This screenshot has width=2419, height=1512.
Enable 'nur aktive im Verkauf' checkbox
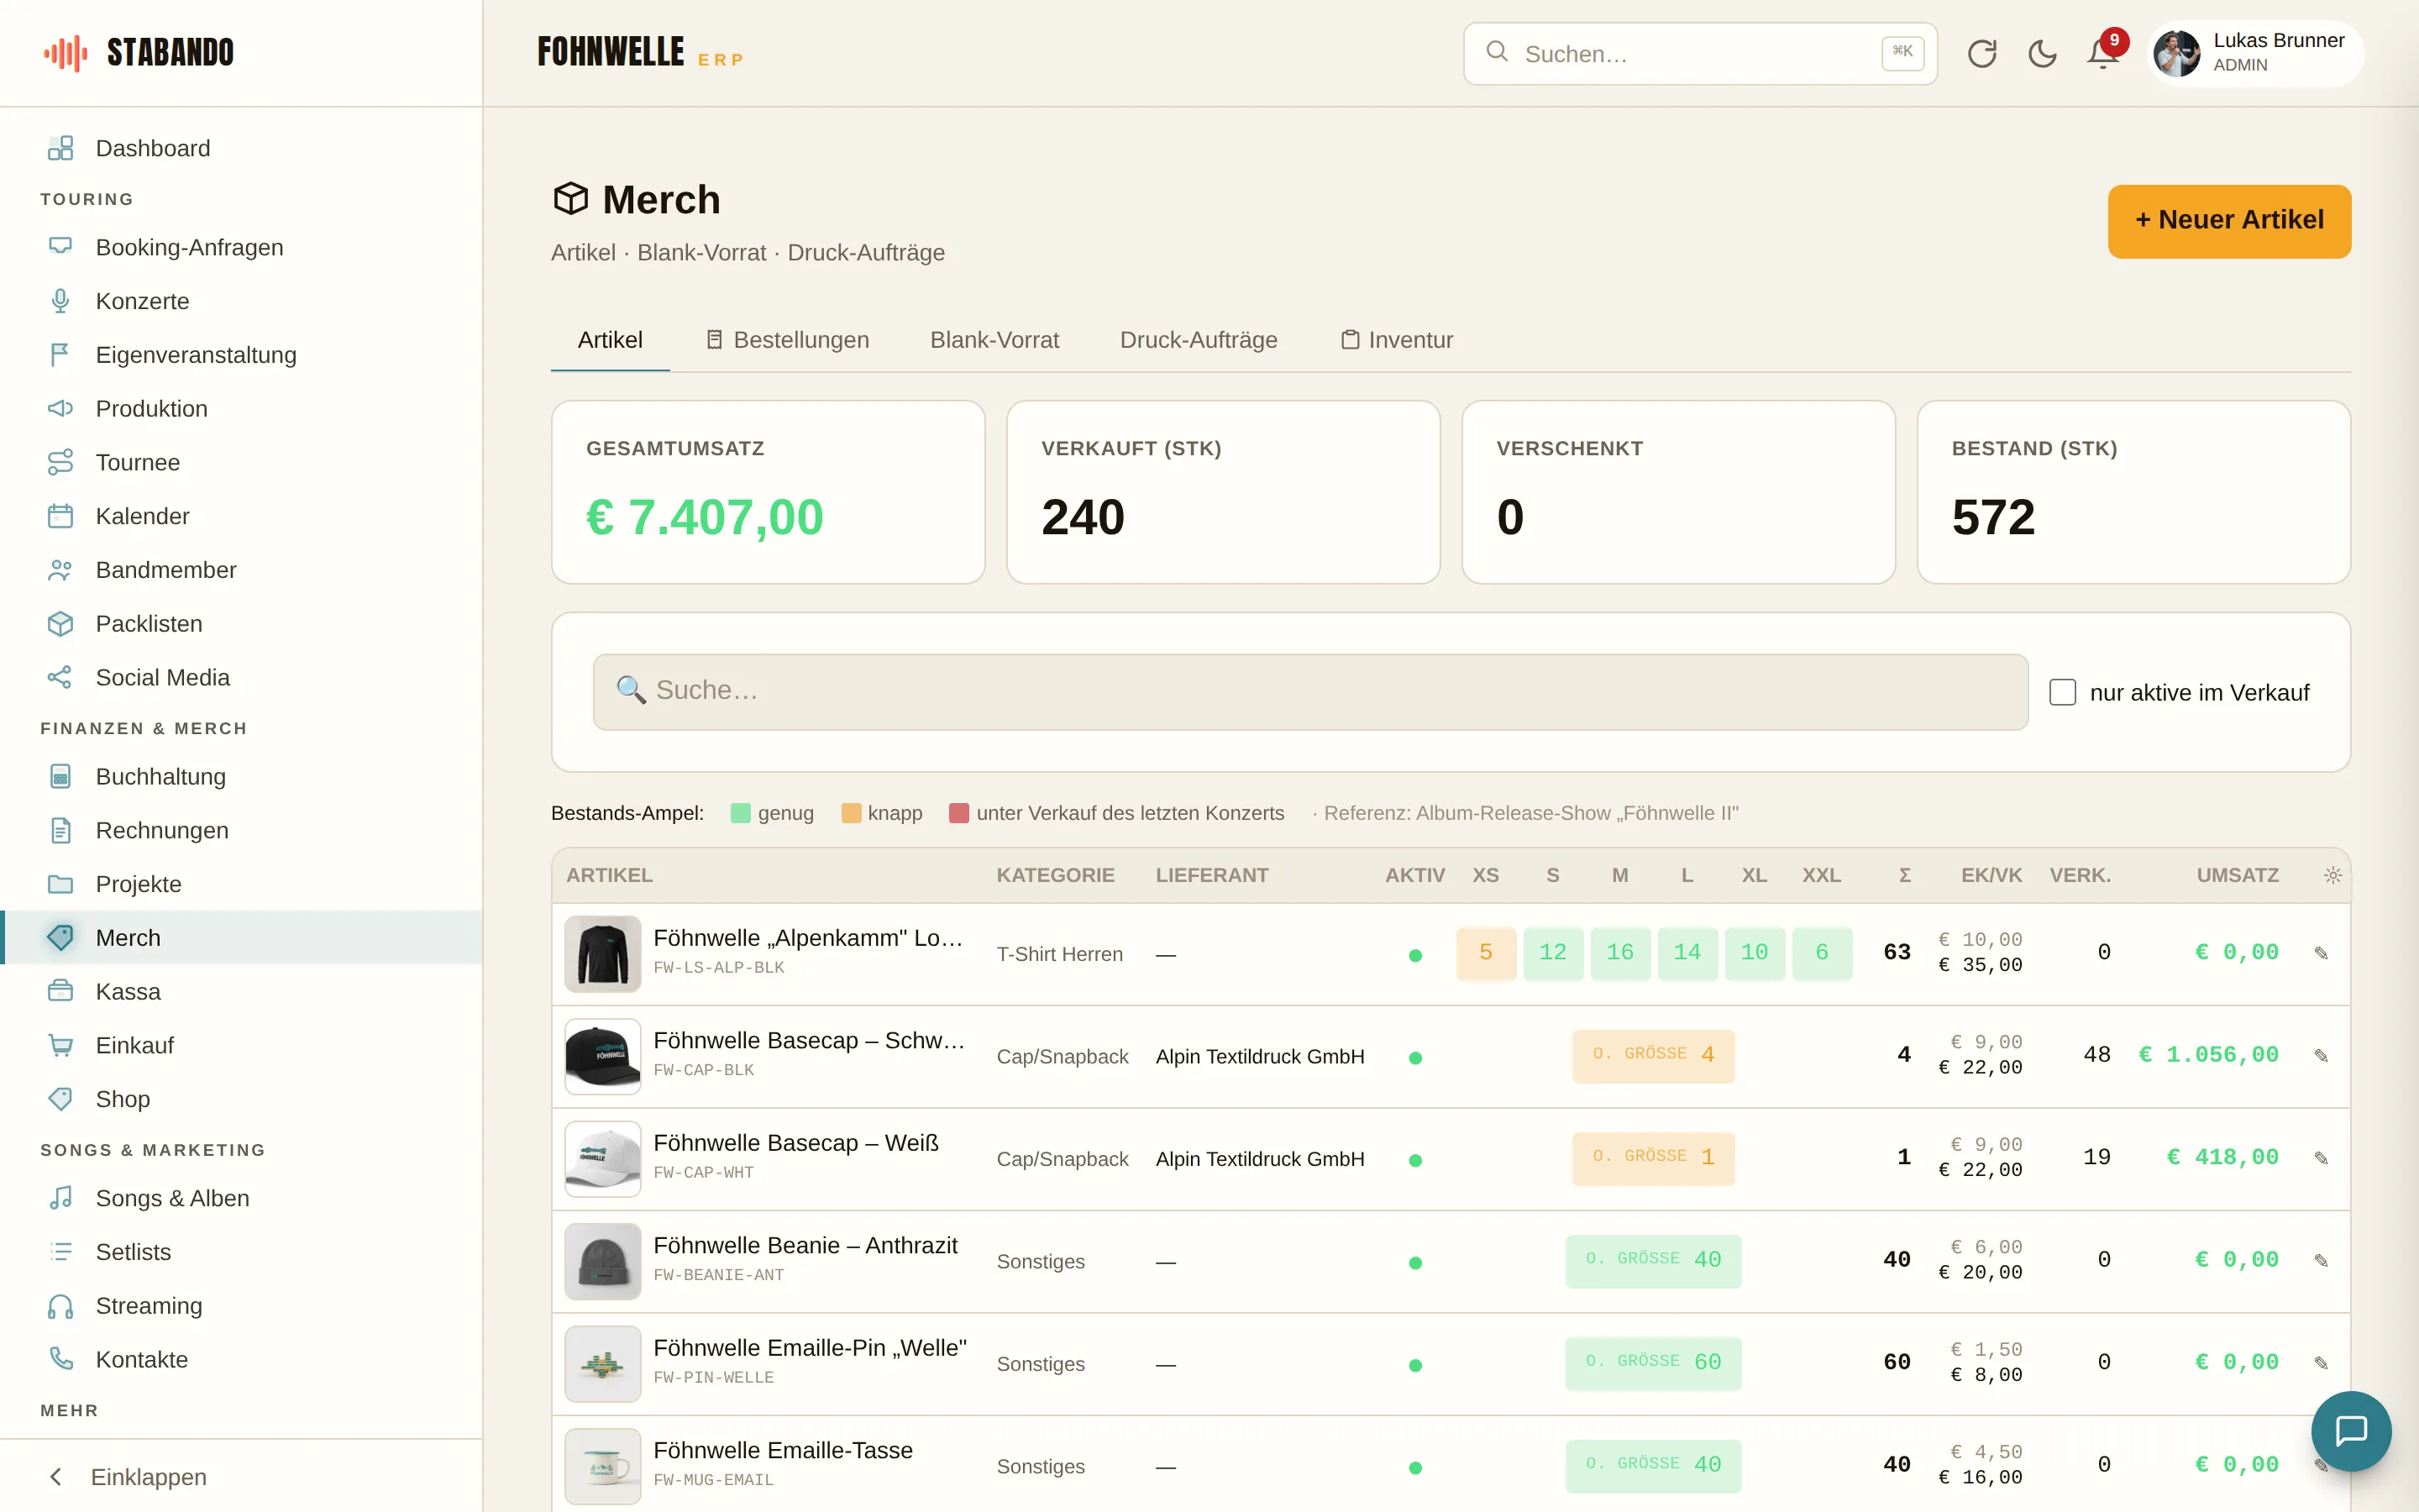2062,692
